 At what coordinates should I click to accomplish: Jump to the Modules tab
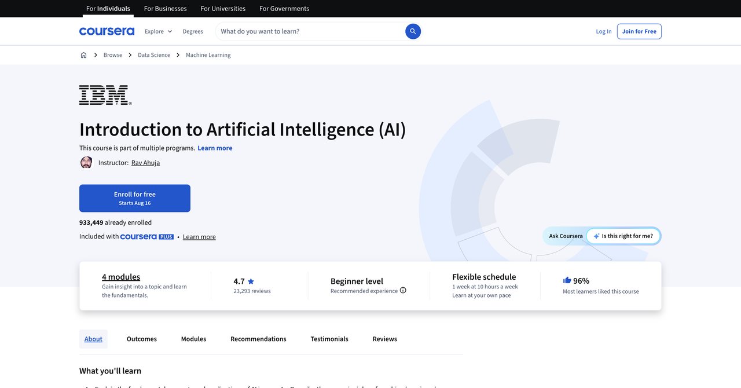tap(193, 339)
